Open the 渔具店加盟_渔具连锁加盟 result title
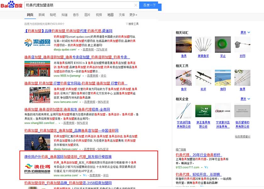 pos(77,57)
